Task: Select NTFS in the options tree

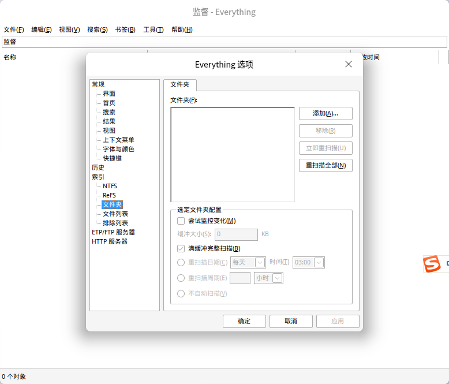Action: 110,186
